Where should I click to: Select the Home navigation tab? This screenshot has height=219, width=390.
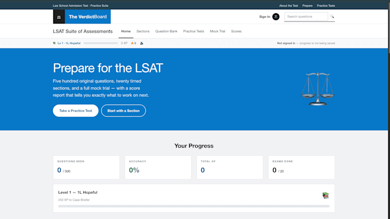pyautogui.click(x=126, y=32)
